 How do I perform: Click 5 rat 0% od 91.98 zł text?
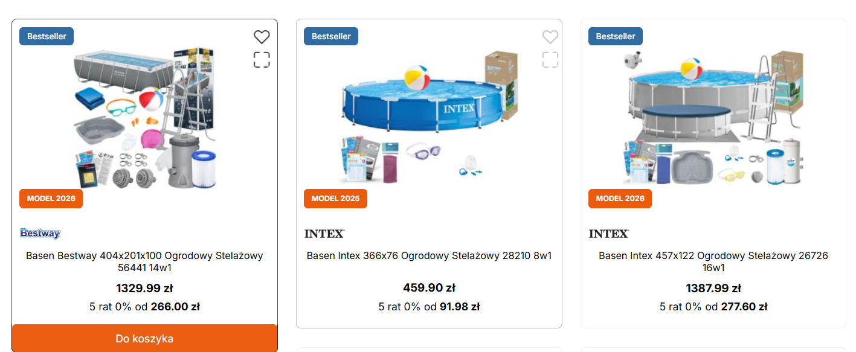click(429, 307)
